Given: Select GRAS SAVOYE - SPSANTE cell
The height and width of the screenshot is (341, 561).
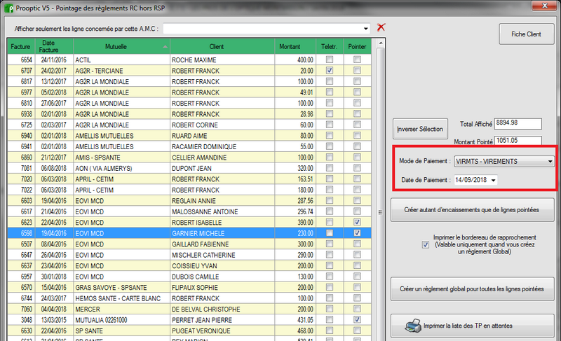Looking at the screenshot, I should pos(121,288).
